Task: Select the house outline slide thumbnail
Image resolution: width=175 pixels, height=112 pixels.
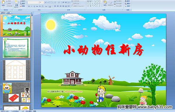Action: [x=17, y=70]
